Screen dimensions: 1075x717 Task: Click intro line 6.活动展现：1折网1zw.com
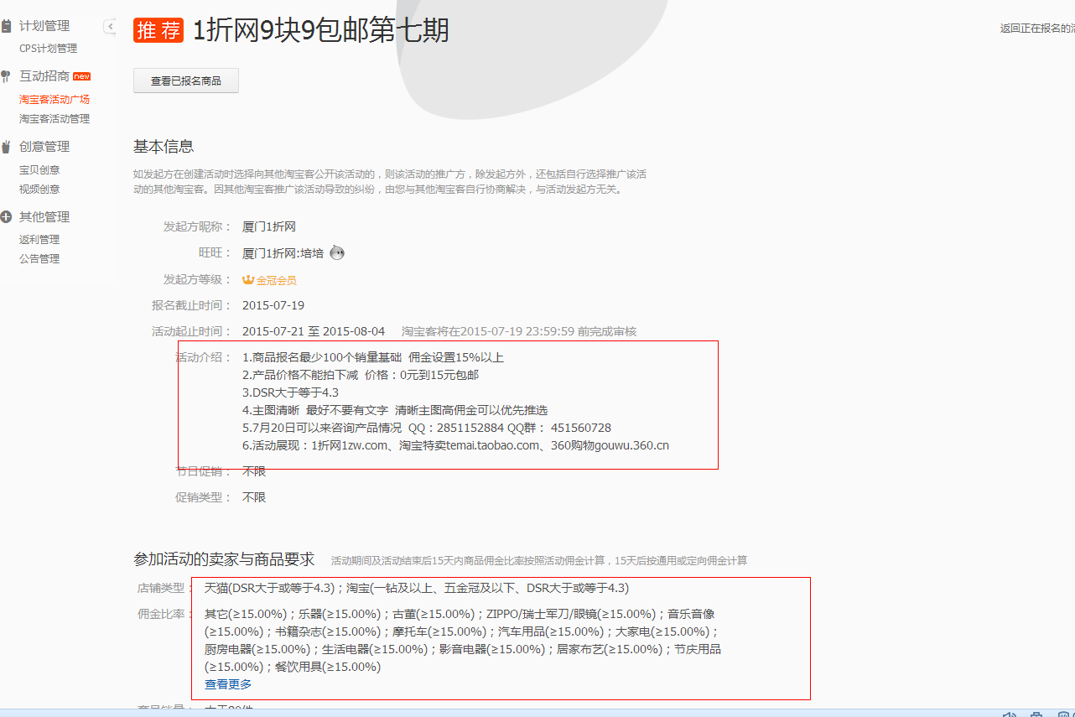pyautogui.click(x=456, y=445)
